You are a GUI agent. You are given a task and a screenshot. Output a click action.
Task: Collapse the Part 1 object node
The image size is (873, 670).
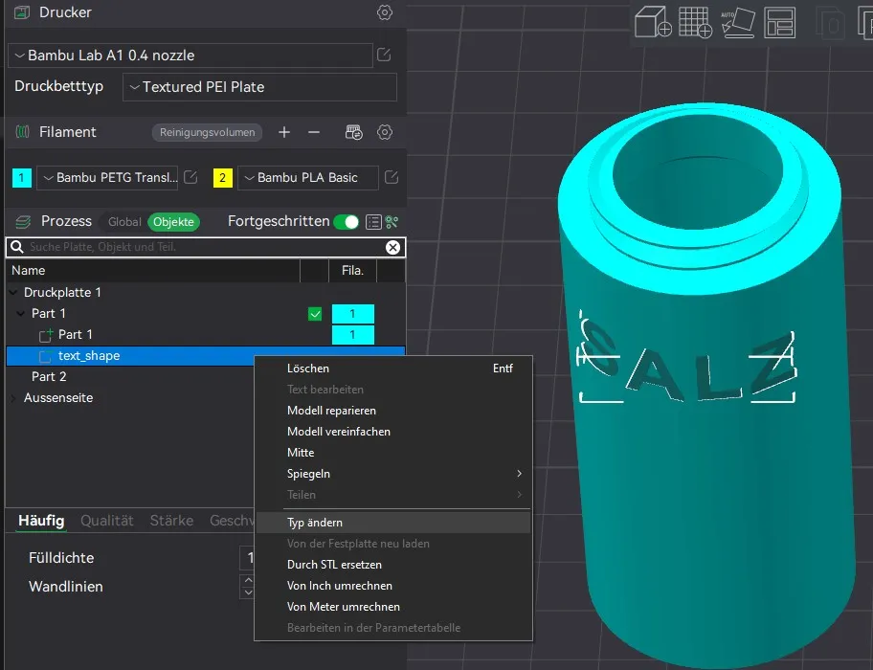pos(21,314)
